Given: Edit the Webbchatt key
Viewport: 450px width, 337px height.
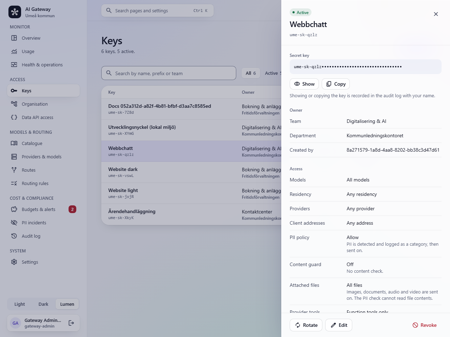Looking at the screenshot, I should click(339, 325).
